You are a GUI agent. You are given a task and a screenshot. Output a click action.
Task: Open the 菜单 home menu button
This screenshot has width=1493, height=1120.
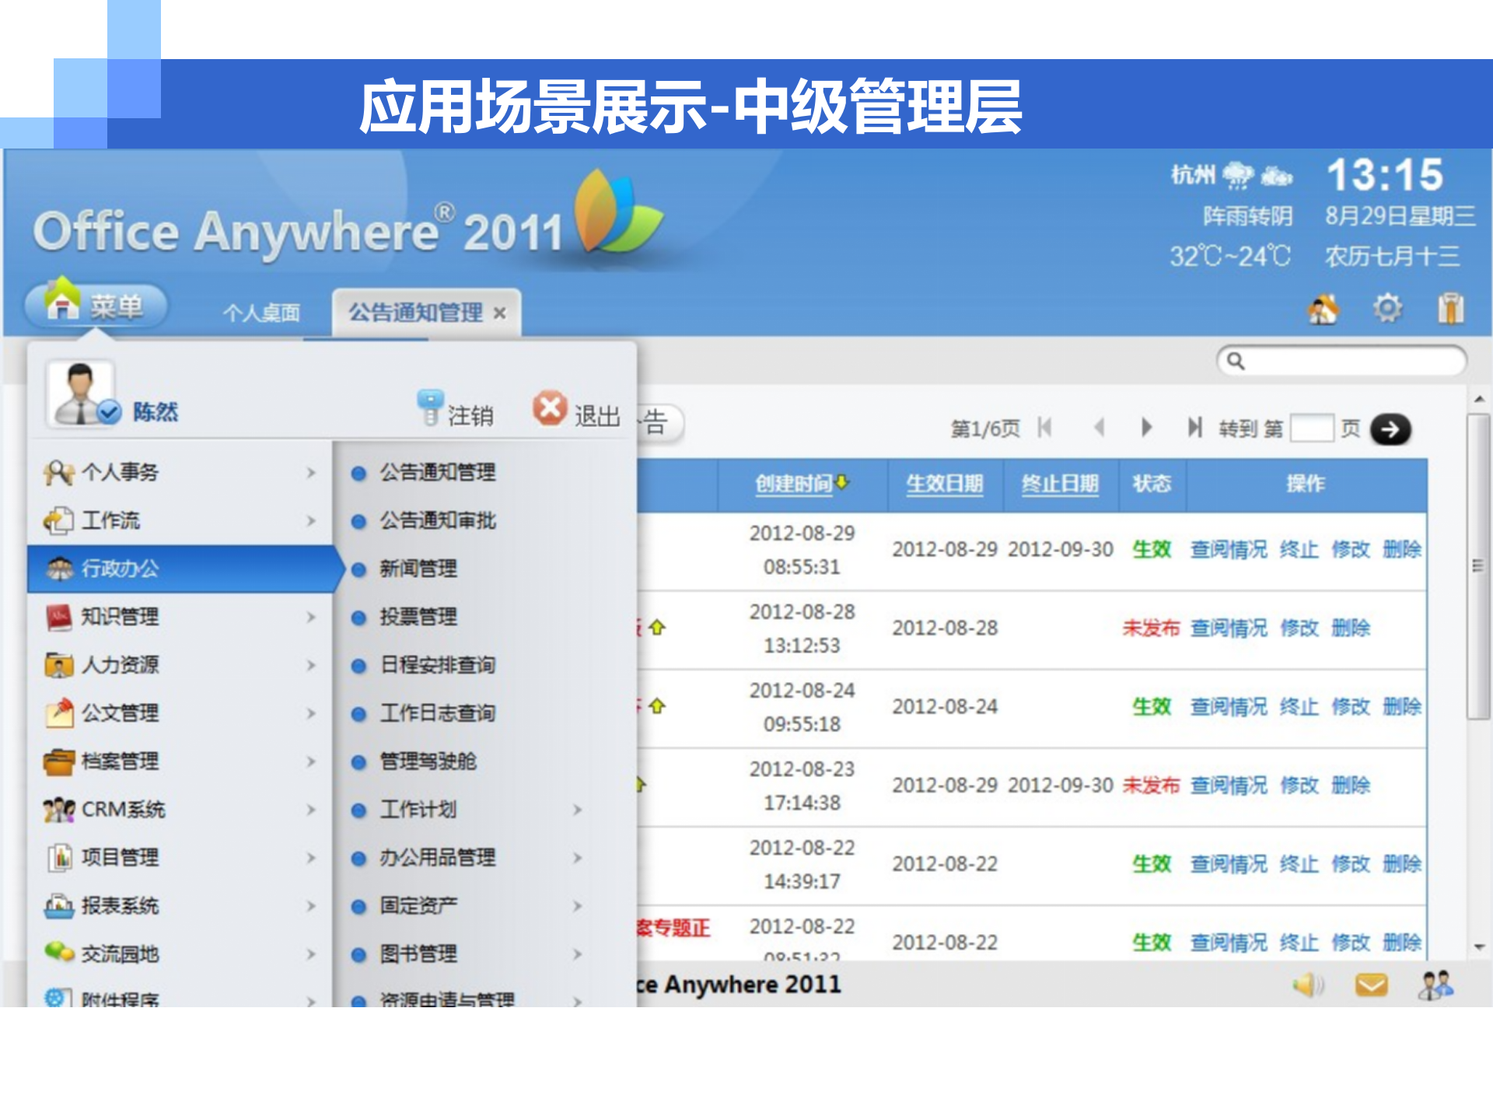coord(97,306)
